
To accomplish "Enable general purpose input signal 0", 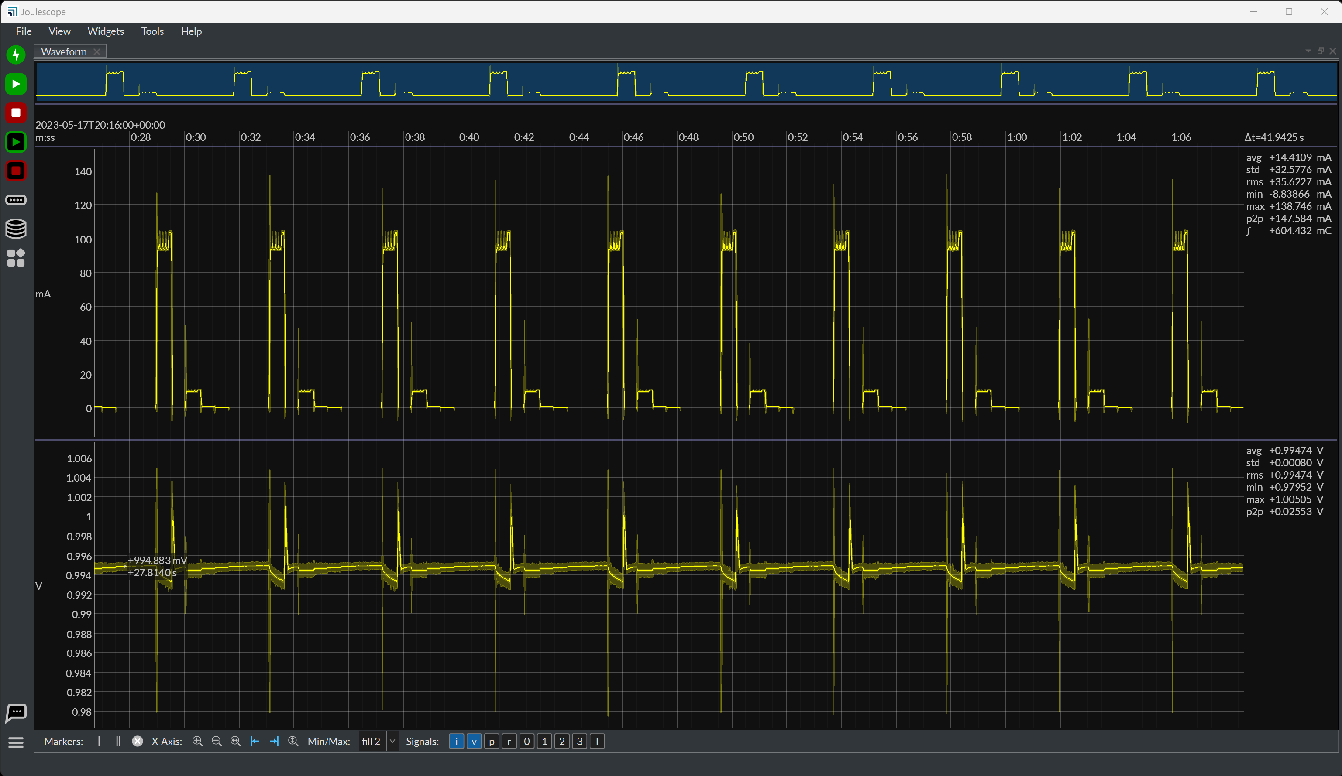I will pos(526,742).
